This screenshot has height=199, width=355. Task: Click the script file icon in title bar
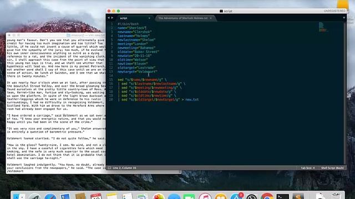point(221,11)
